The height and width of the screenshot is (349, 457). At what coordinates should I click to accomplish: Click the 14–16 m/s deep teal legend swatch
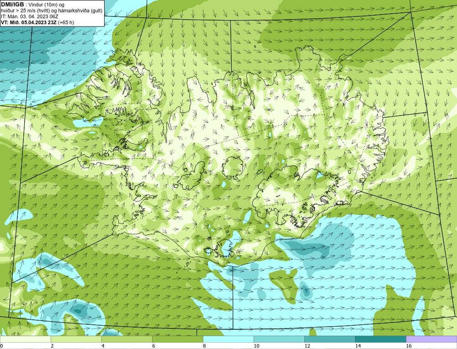point(380,339)
